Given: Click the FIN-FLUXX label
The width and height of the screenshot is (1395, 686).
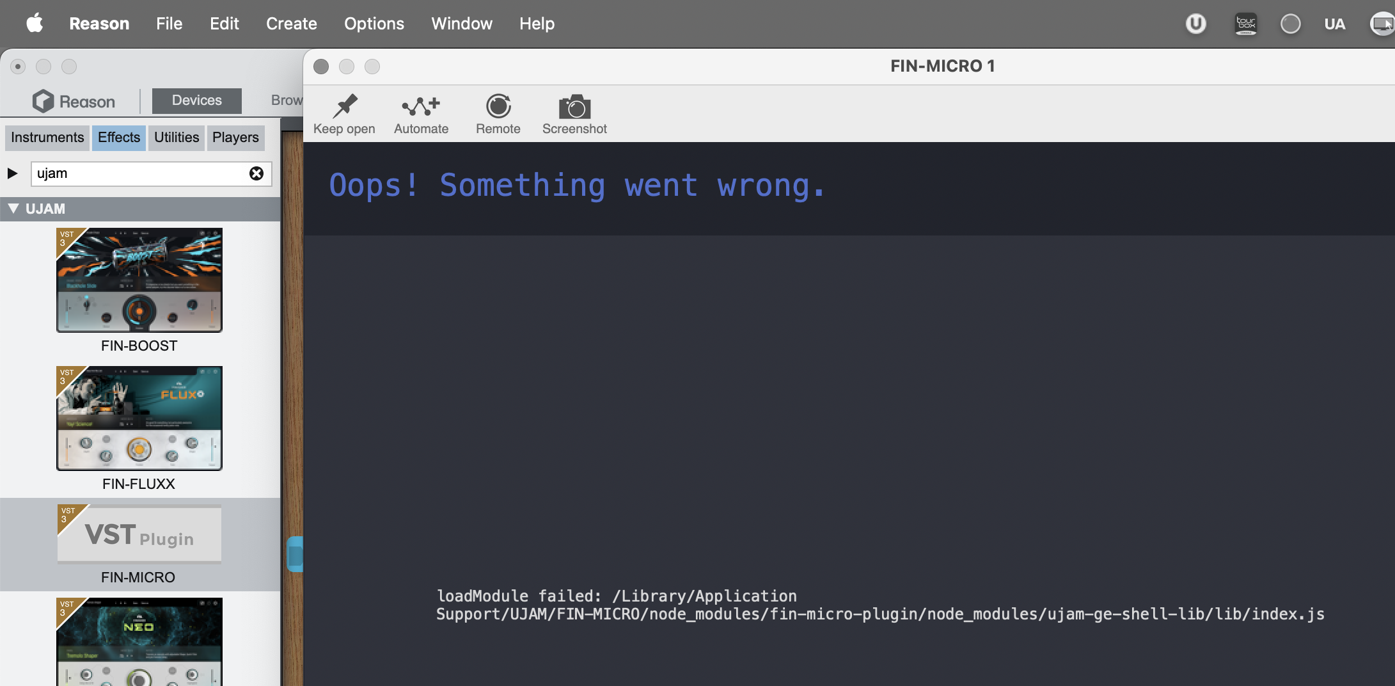Looking at the screenshot, I should click(x=139, y=484).
